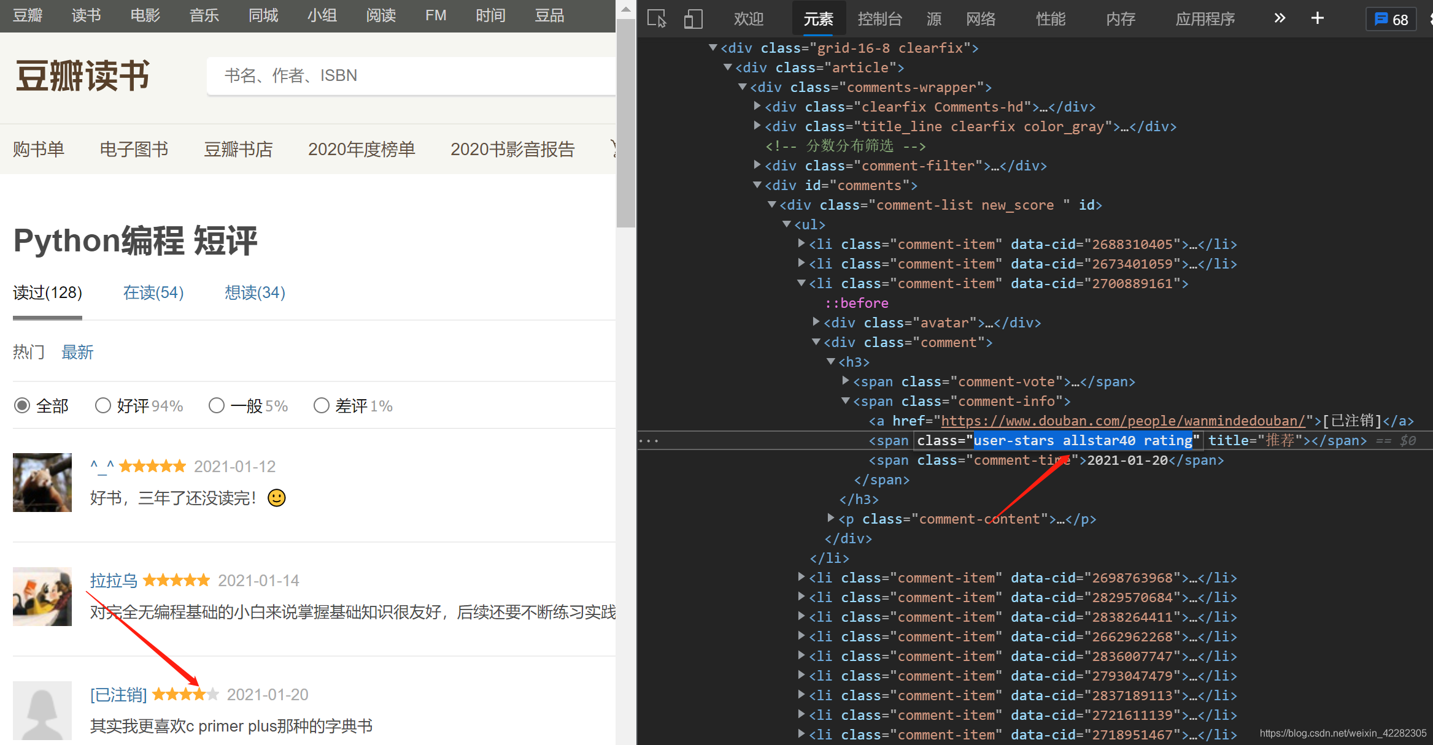The height and width of the screenshot is (745, 1433).
Task: Click the page vertical scrollbar thumb
Action: (x=626, y=123)
